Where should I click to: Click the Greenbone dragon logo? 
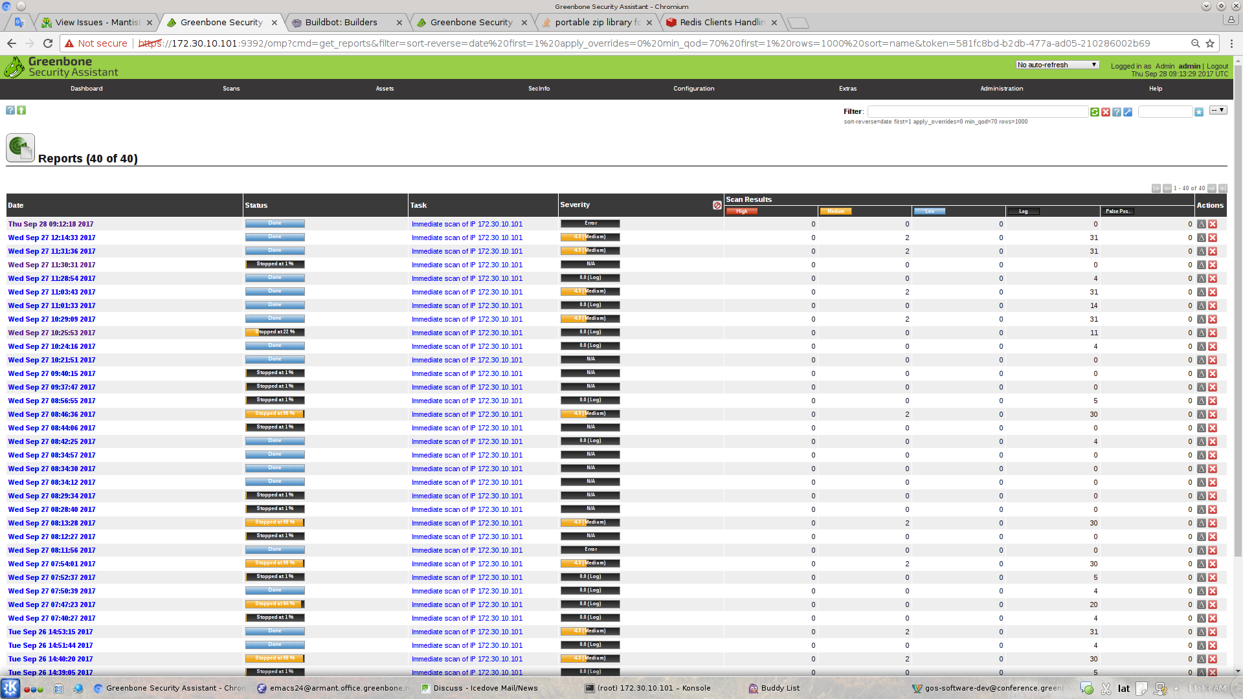14,67
